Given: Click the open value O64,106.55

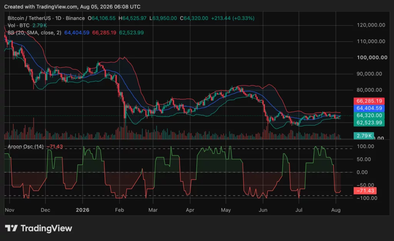Looking at the screenshot, I should pos(102,18).
